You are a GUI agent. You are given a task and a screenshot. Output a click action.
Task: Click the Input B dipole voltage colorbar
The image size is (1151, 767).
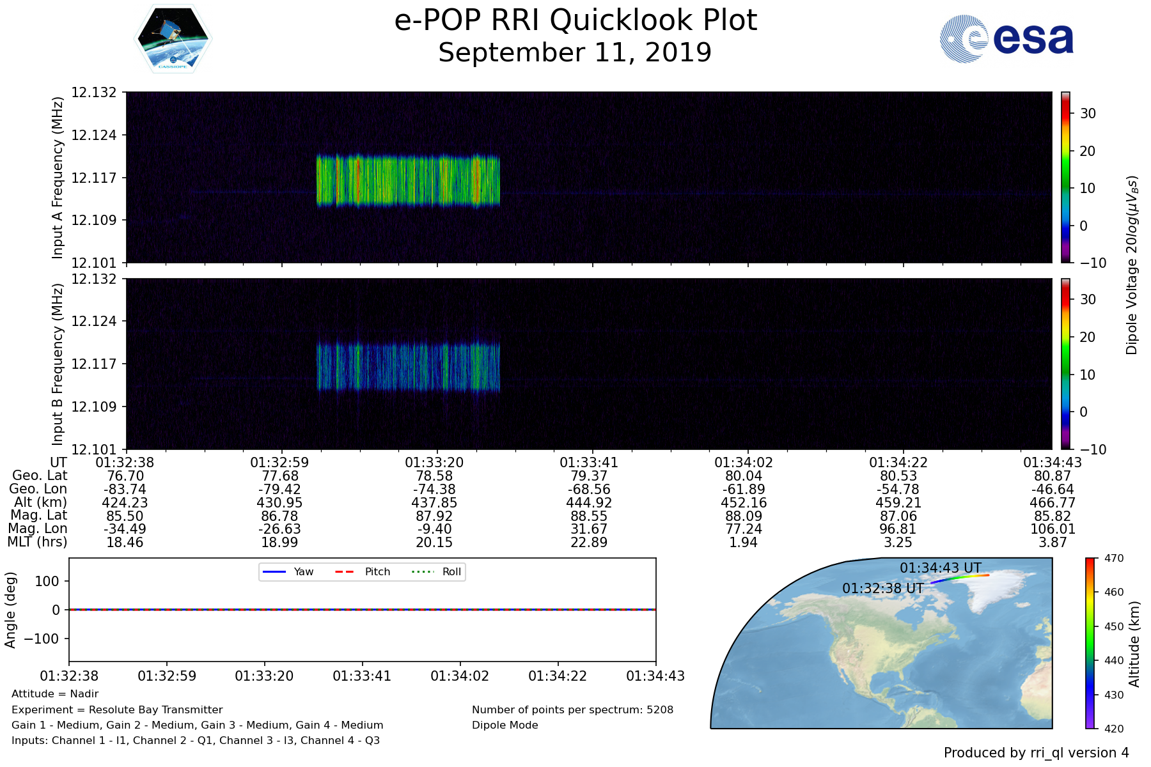pos(1065,364)
